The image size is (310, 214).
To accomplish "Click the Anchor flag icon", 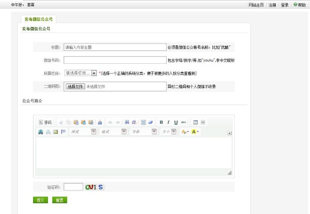I will (63, 132).
